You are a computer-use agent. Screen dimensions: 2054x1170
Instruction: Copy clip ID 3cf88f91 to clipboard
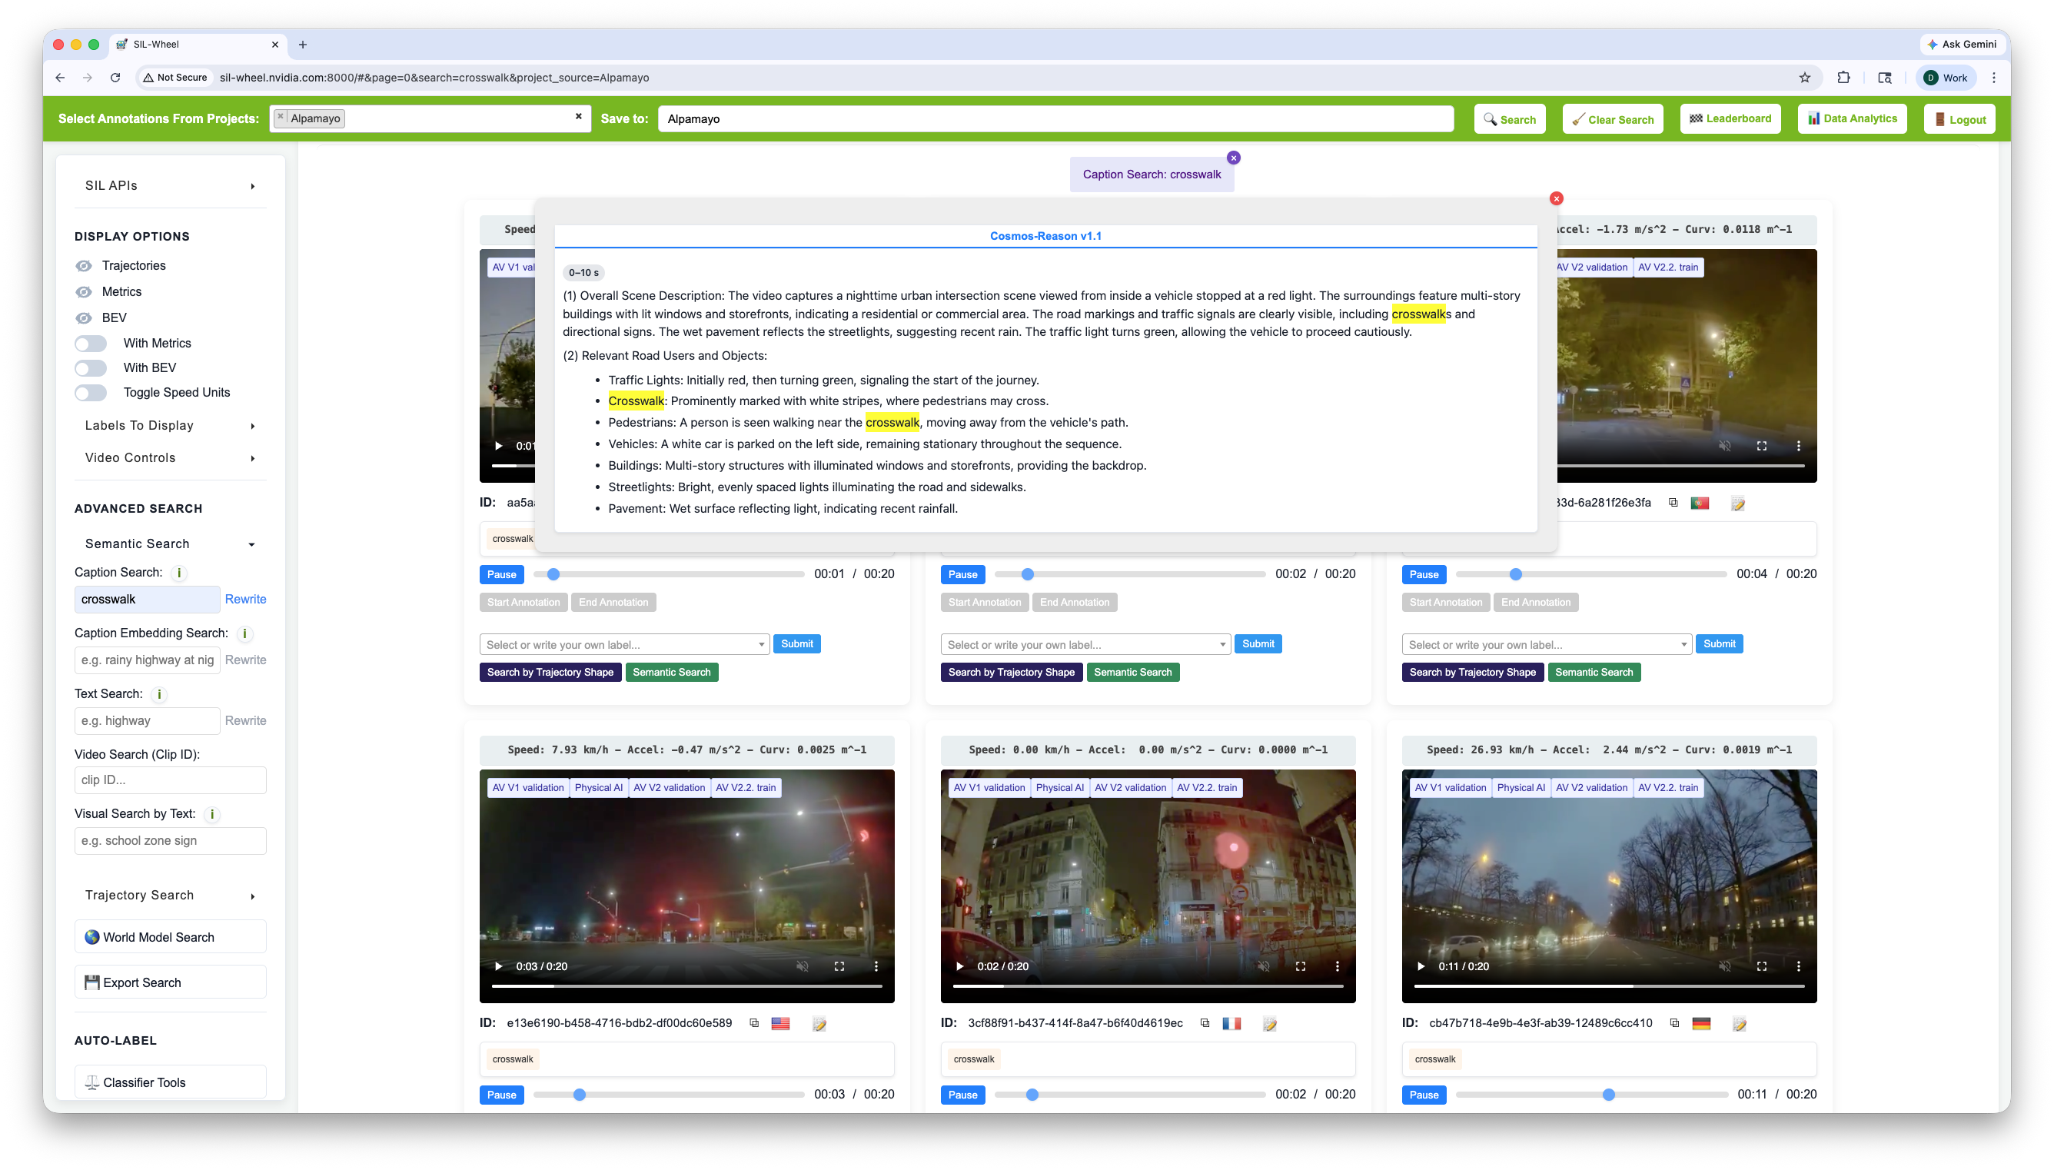pyautogui.click(x=1204, y=1023)
